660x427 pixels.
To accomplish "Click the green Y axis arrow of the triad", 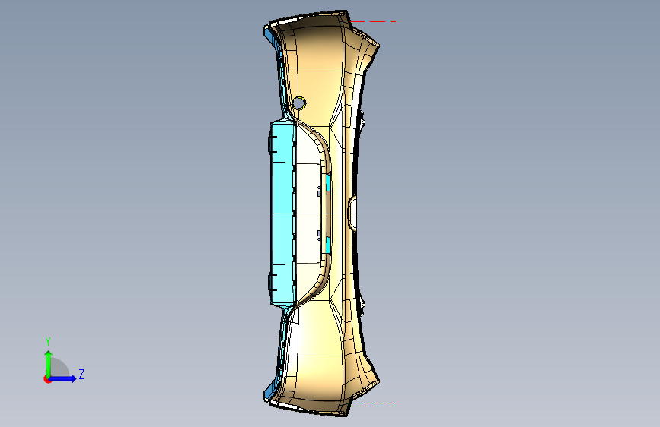I will pos(49,363).
